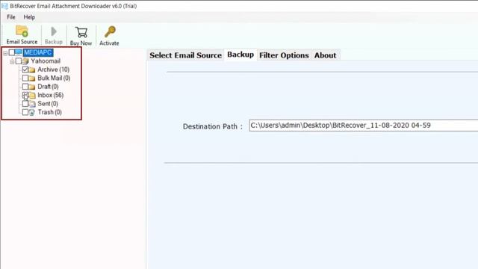The width and height of the screenshot is (478, 269).
Task: Collapse the MEDIAPC tree node
Action: (x=5, y=53)
